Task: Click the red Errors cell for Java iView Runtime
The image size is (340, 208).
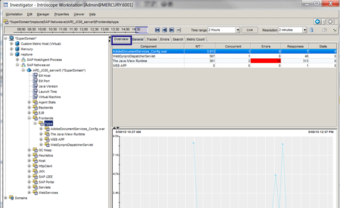Action: [266, 61]
